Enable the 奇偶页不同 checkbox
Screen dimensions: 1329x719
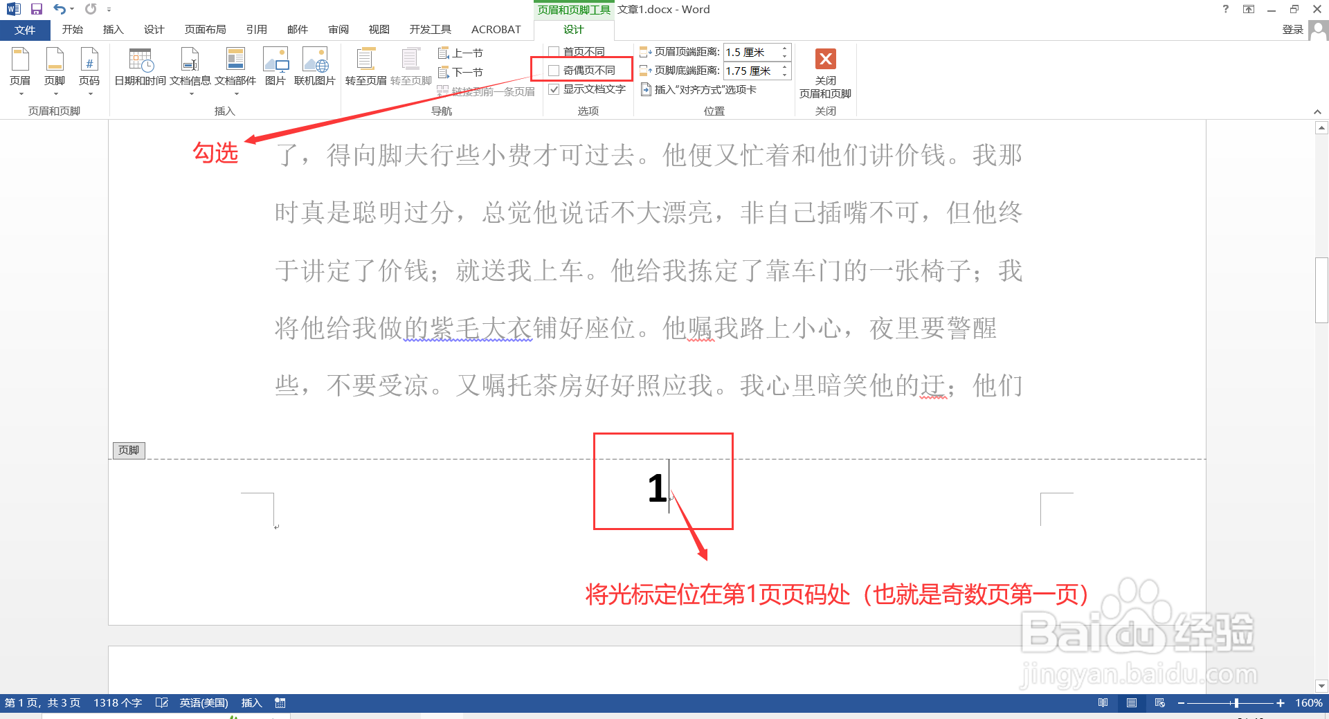[x=554, y=70]
